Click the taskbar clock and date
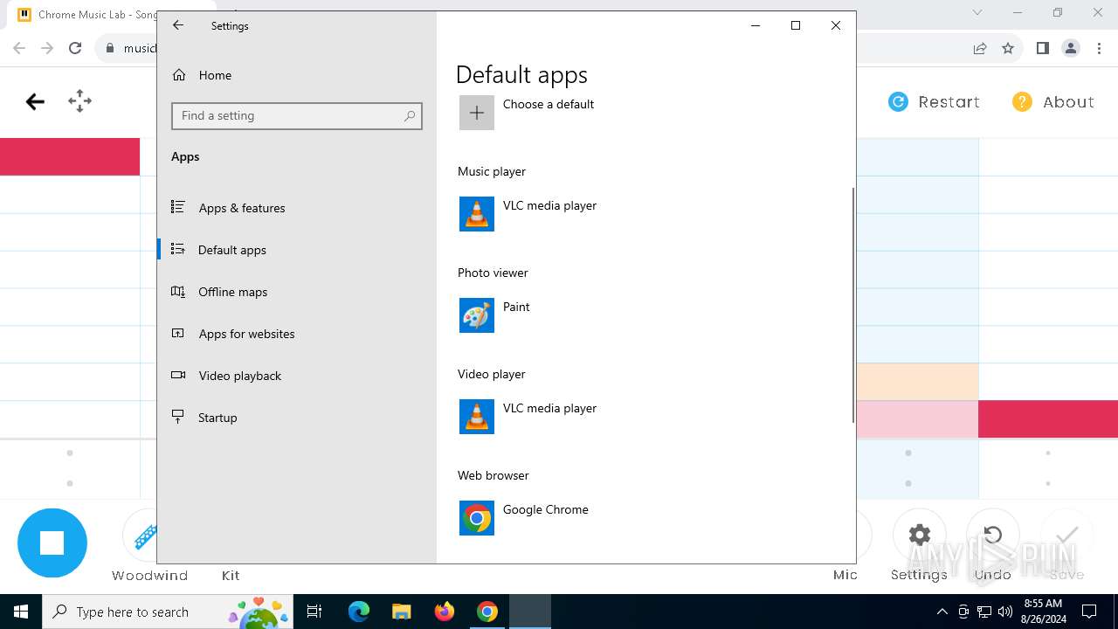Image resolution: width=1118 pixels, height=629 pixels. (x=1043, y=612)
